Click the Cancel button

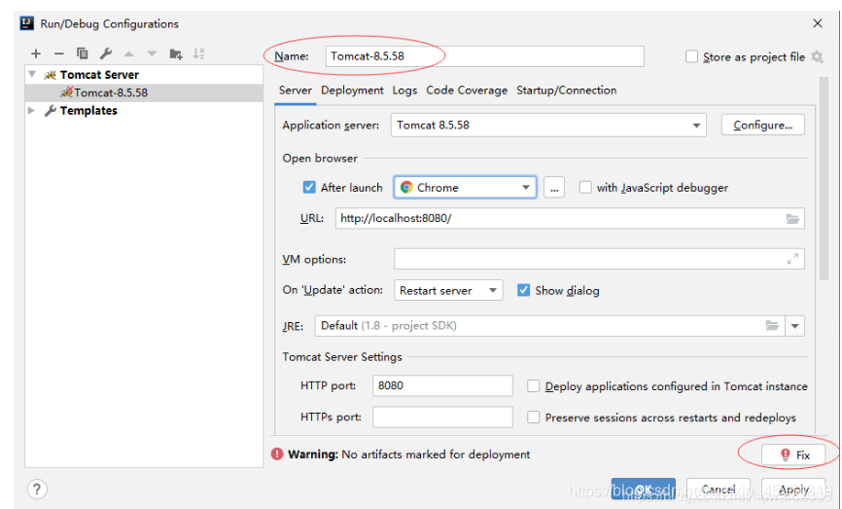tap(718, 490)
